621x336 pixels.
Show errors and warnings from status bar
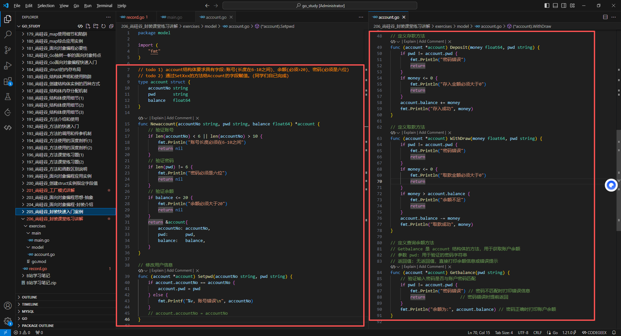tap(22, 332)
